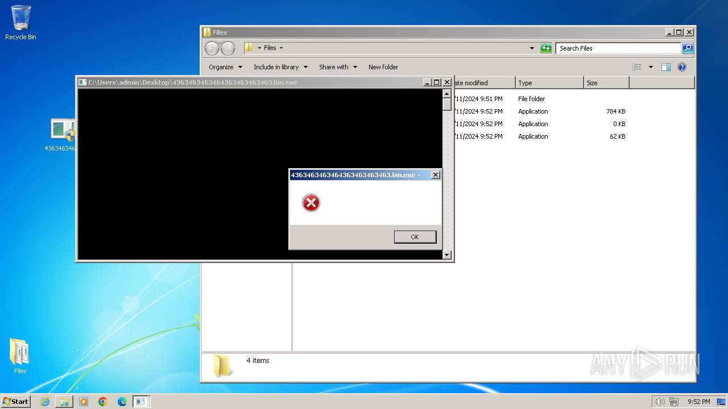Click console window scroll up arrow
Viewport: 728px width, 409px height.
pyautogui.click(x=446, y=93)
